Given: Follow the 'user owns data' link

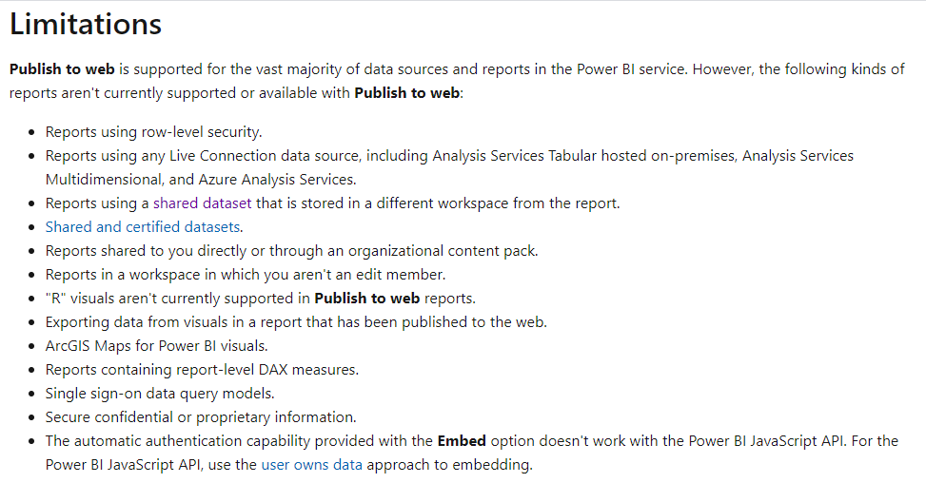Looking at the screenshot, I should pyautogui.click(x=312, y=465).
